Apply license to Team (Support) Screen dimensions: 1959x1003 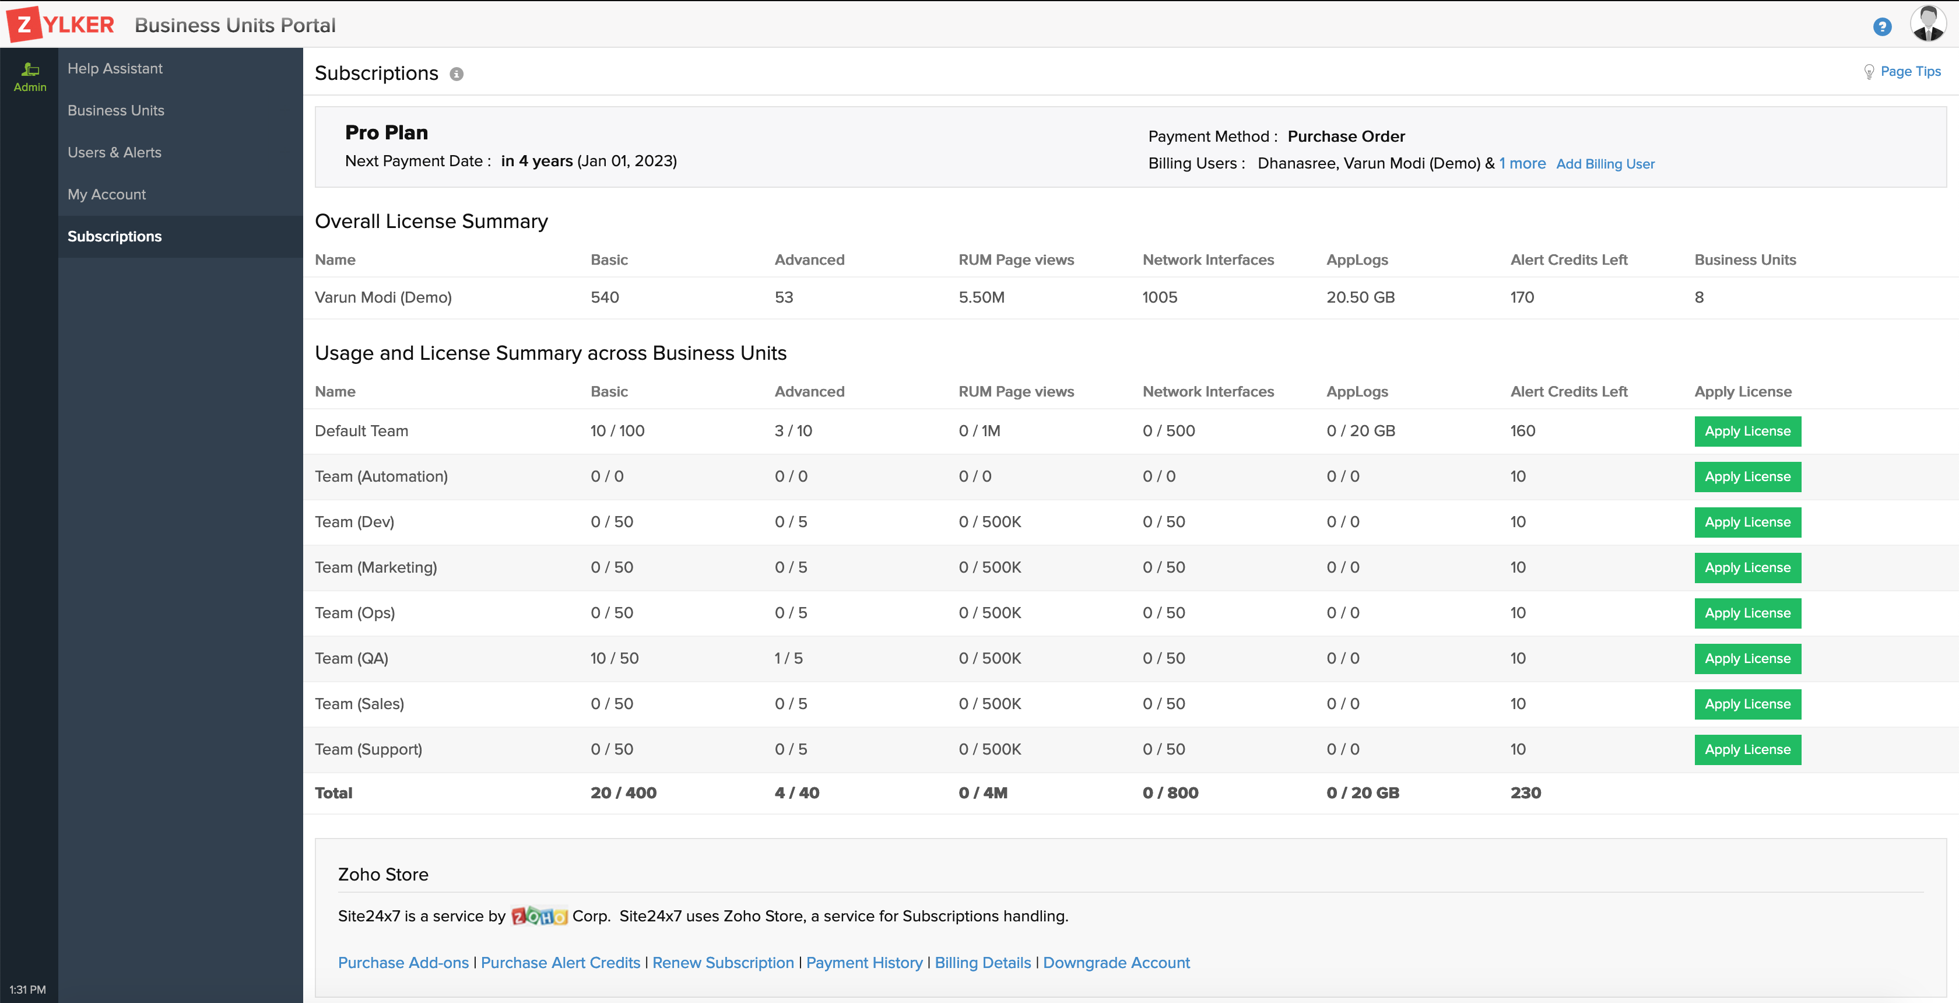pos(1747,750)
